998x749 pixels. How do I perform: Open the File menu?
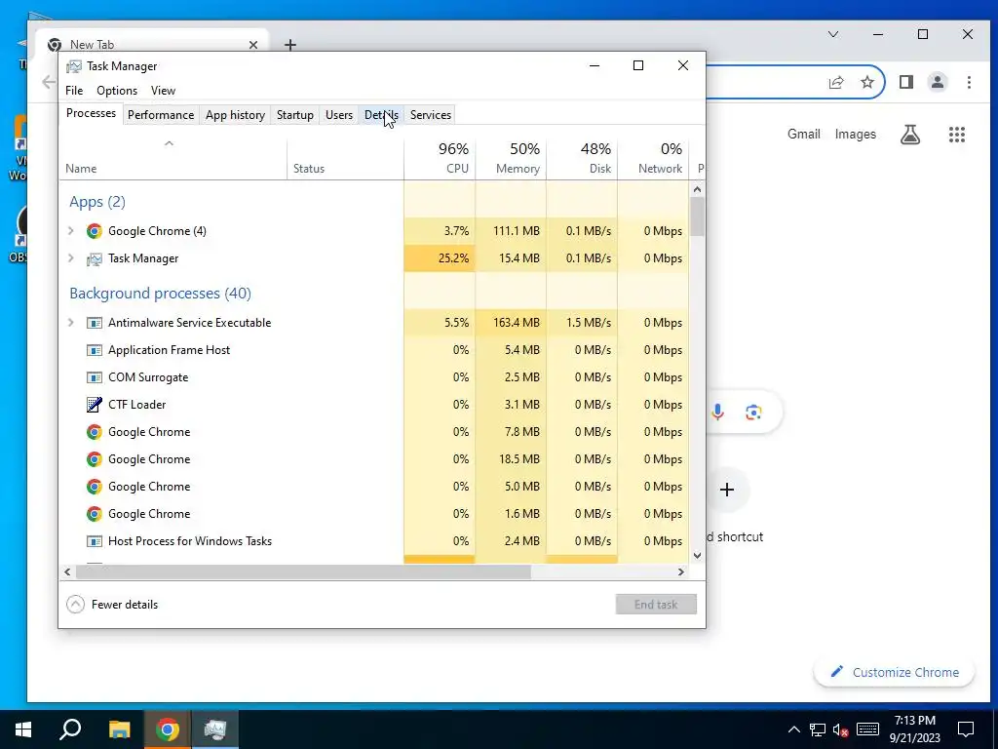click(74, 91)
